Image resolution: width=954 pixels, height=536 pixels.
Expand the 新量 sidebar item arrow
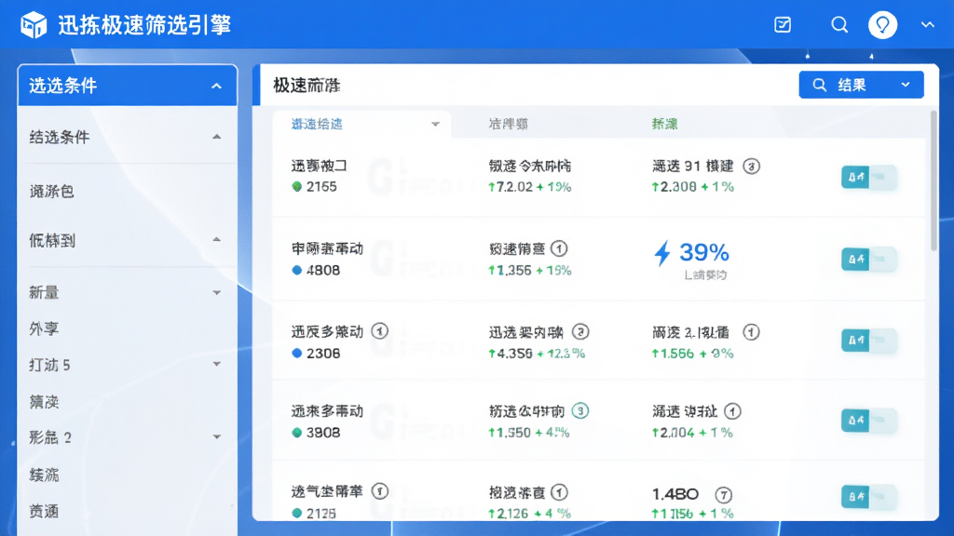point(216,293)
